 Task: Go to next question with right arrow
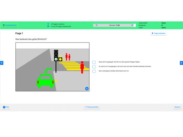(181, 63)
